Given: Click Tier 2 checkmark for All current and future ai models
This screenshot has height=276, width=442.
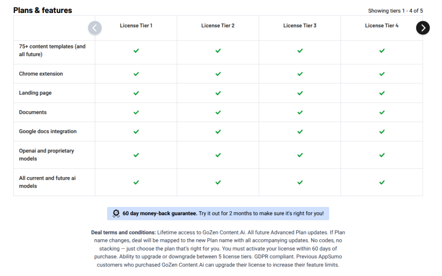Looking at the screenshot, I should pos(218,182).
